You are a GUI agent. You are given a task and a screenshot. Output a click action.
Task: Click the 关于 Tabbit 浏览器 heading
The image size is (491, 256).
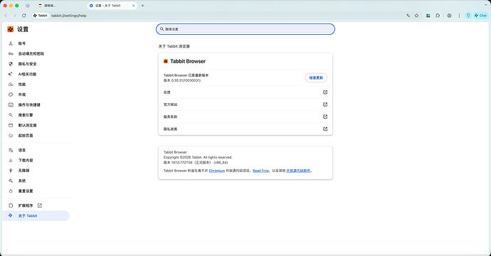coord(174,46)
